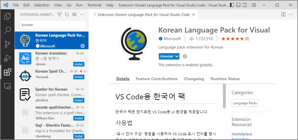Split the editor to the right
The width and height of the screenshot is (298, 140).
284,15
